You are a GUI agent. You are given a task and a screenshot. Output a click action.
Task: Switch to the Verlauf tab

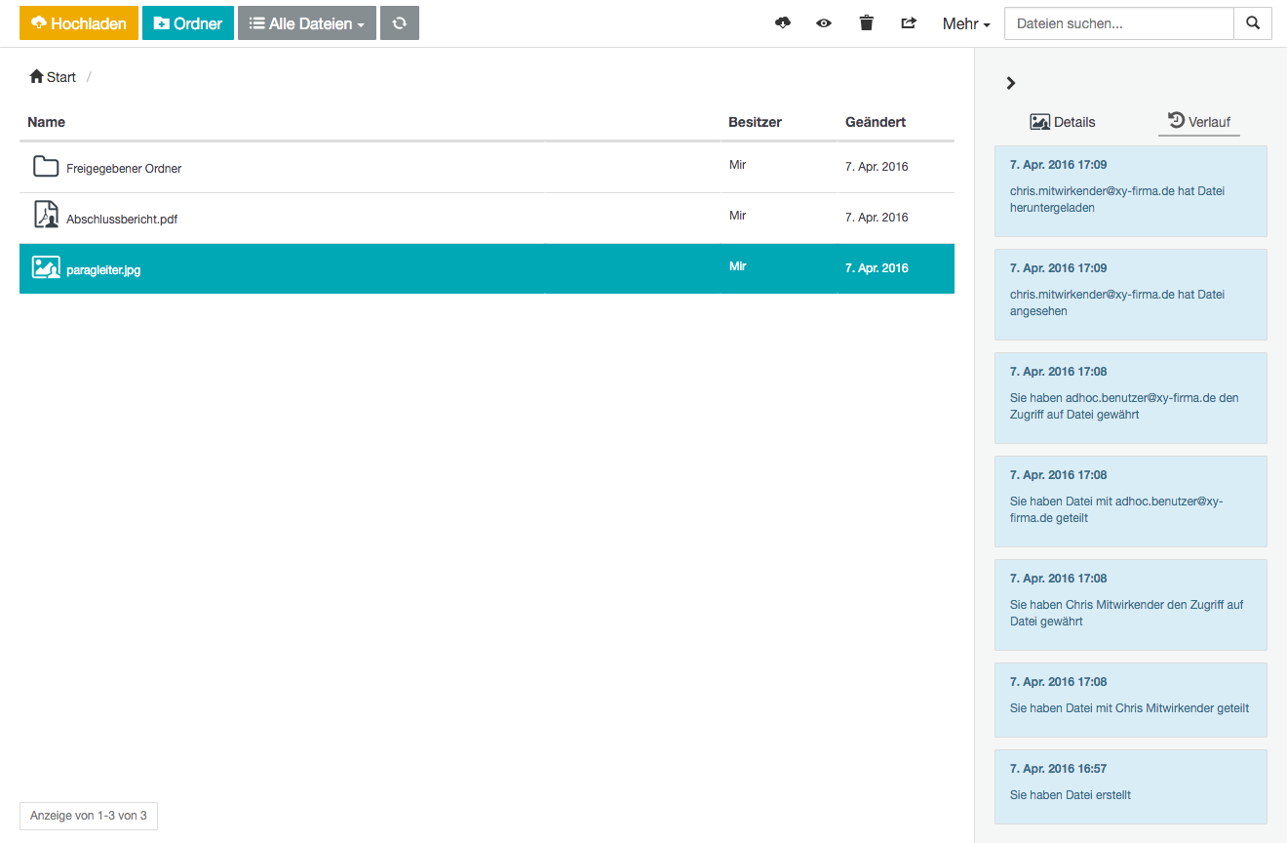tap(1199, 122)
